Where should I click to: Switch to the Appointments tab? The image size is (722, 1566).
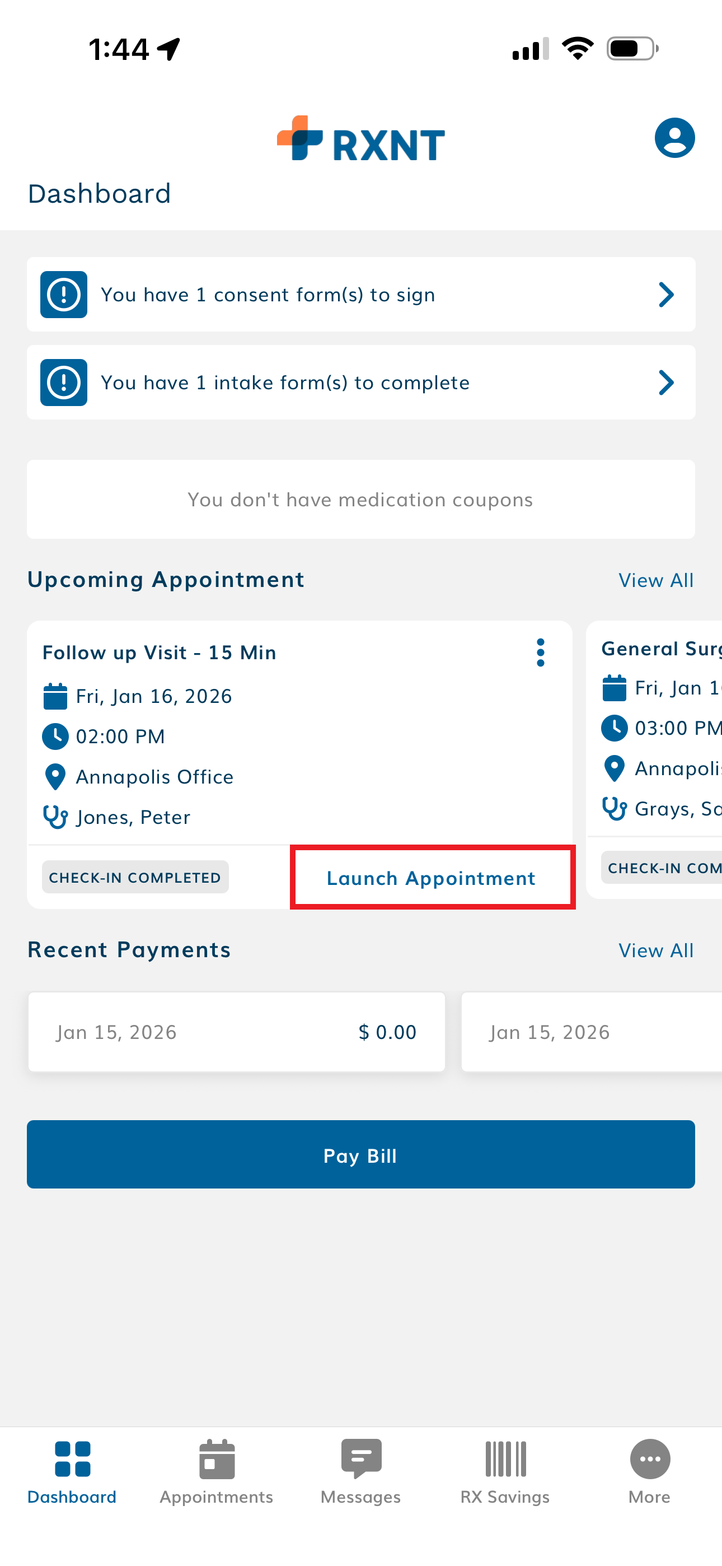pos(217,1471)
